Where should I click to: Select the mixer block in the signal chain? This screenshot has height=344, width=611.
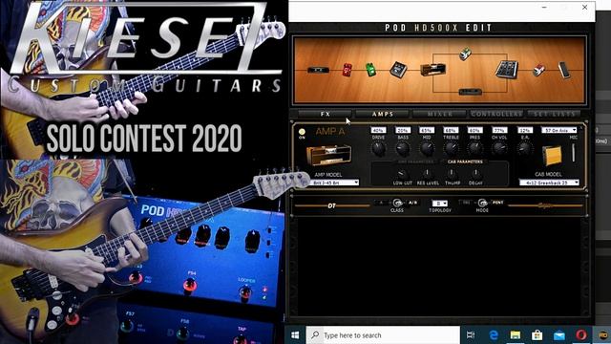[507, 70]
